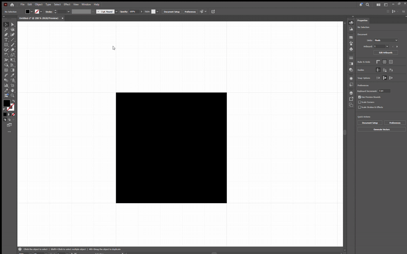Viewport: 407px width, 254px height.
Task: Toggle snap to point option
Action: (378, 78)
